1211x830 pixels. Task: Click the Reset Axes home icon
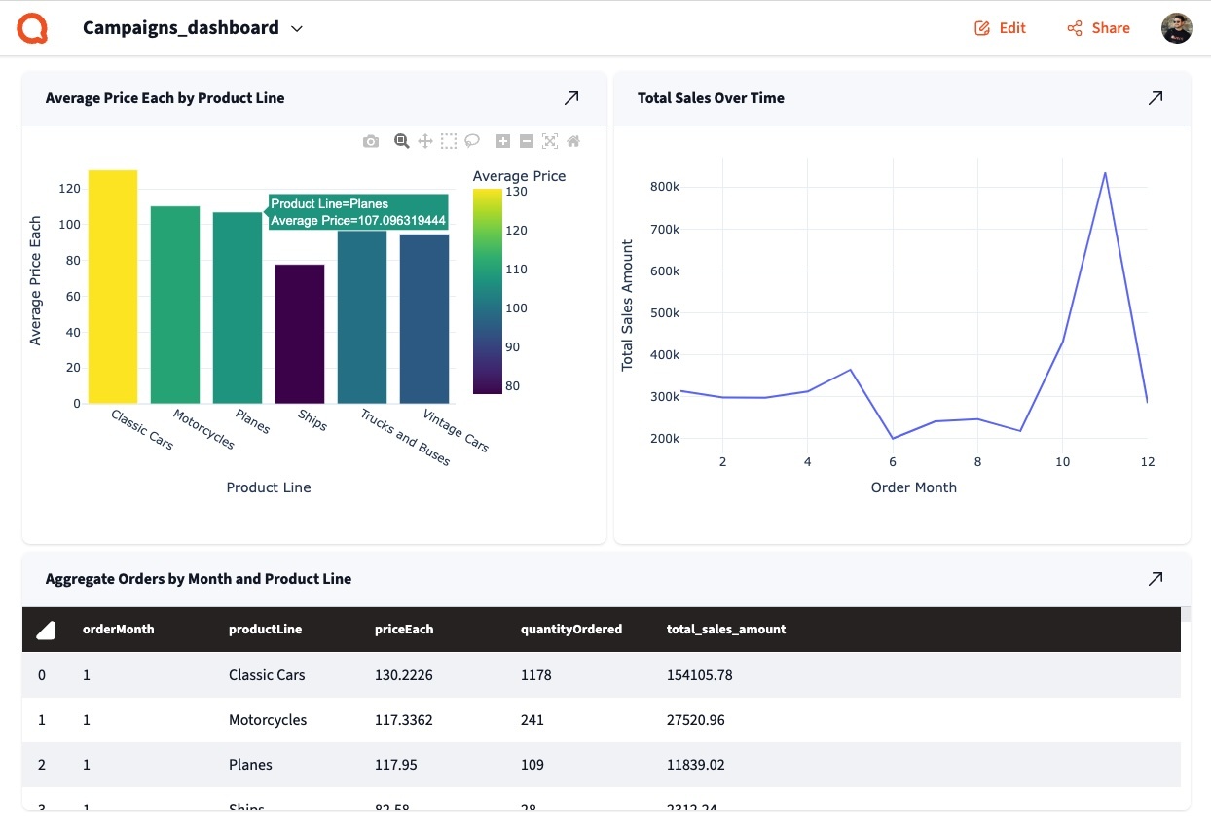click(x=573, y=141)
